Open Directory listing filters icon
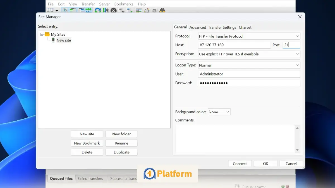335x188 pixels. (x=139, y=11)
